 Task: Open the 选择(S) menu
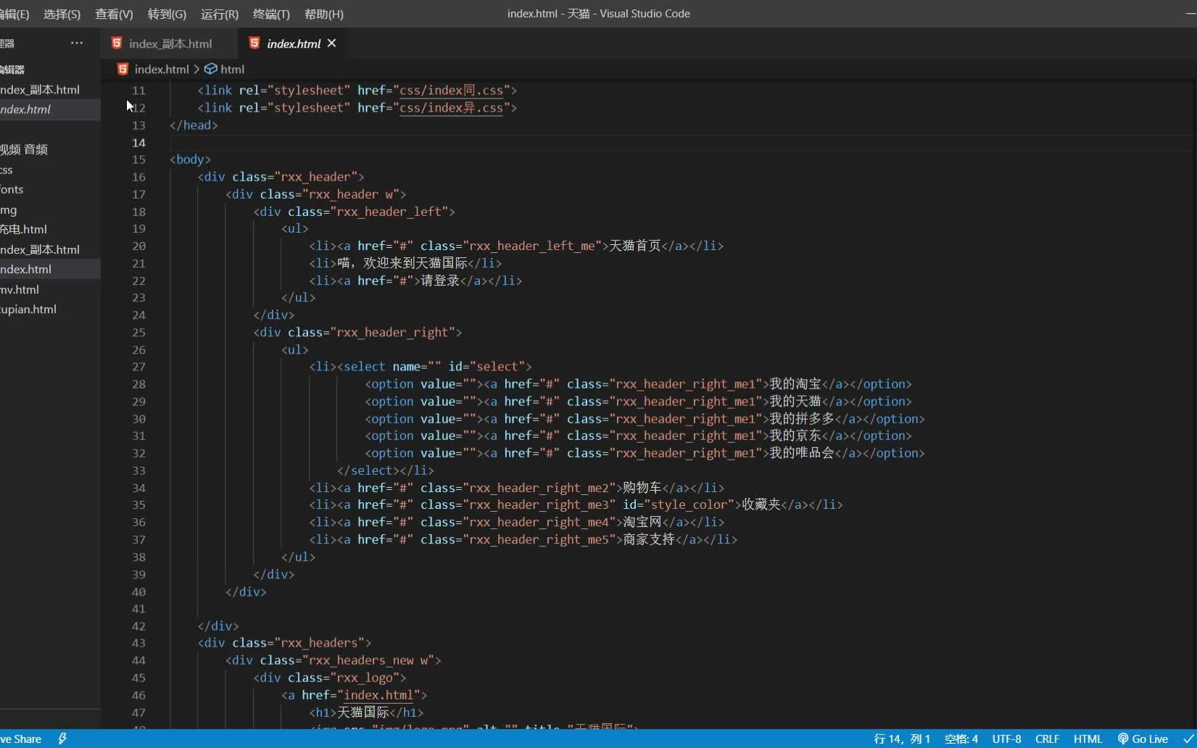tap(62, 14)
